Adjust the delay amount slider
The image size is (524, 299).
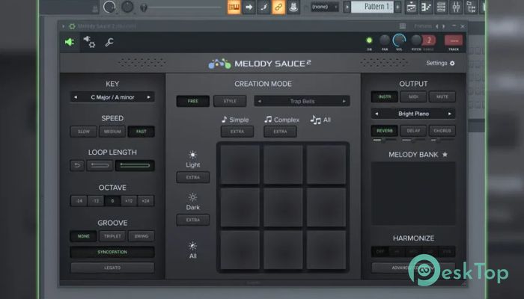[413, 141]
